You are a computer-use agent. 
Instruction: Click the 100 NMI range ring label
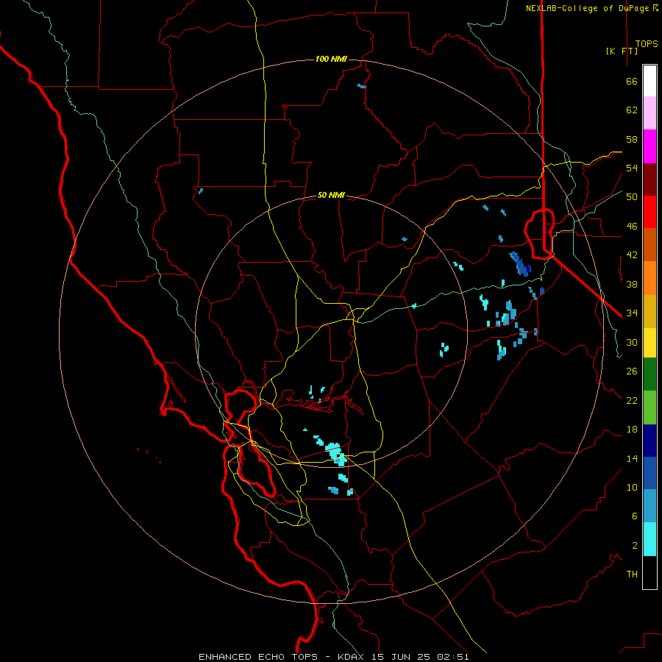pyautogui.click(x=331, y=59)
